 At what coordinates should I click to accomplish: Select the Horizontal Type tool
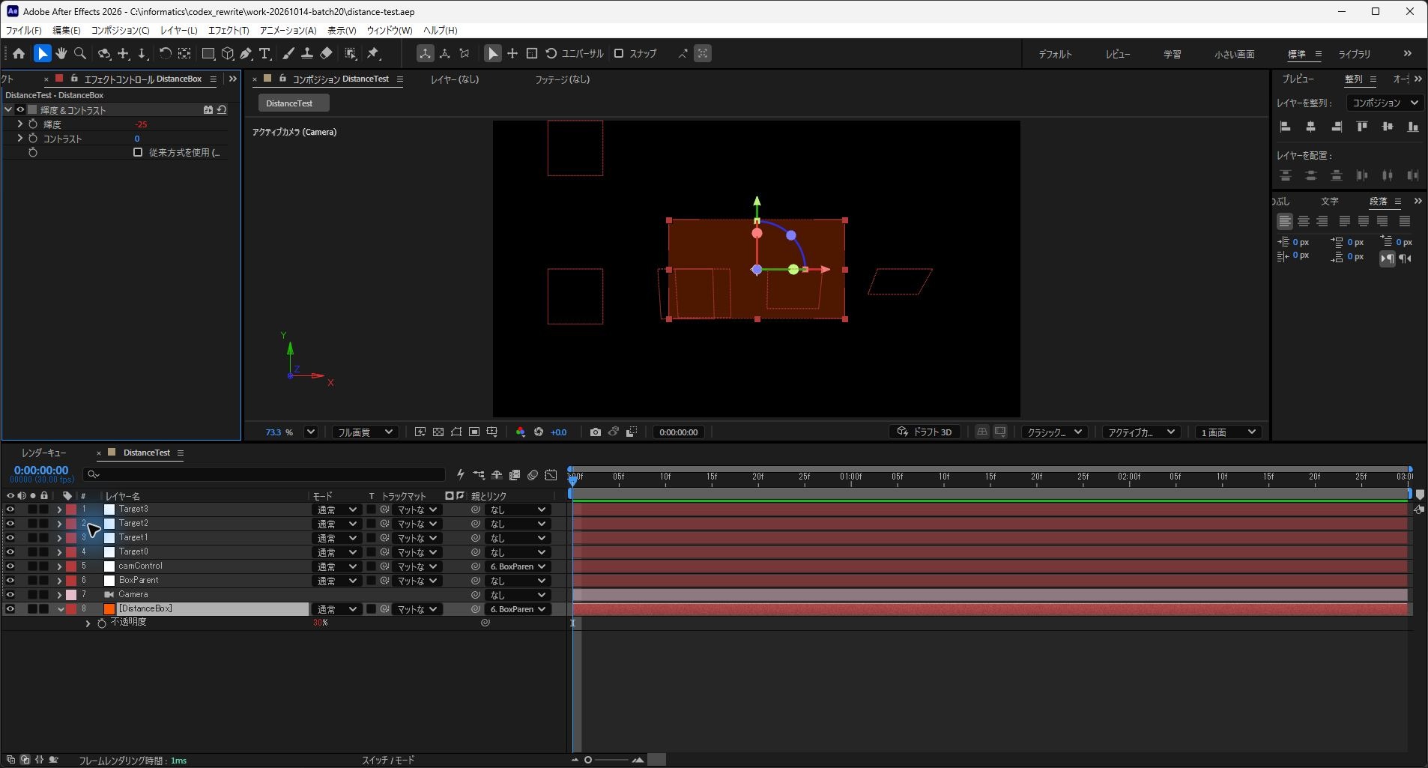point(264,53)
